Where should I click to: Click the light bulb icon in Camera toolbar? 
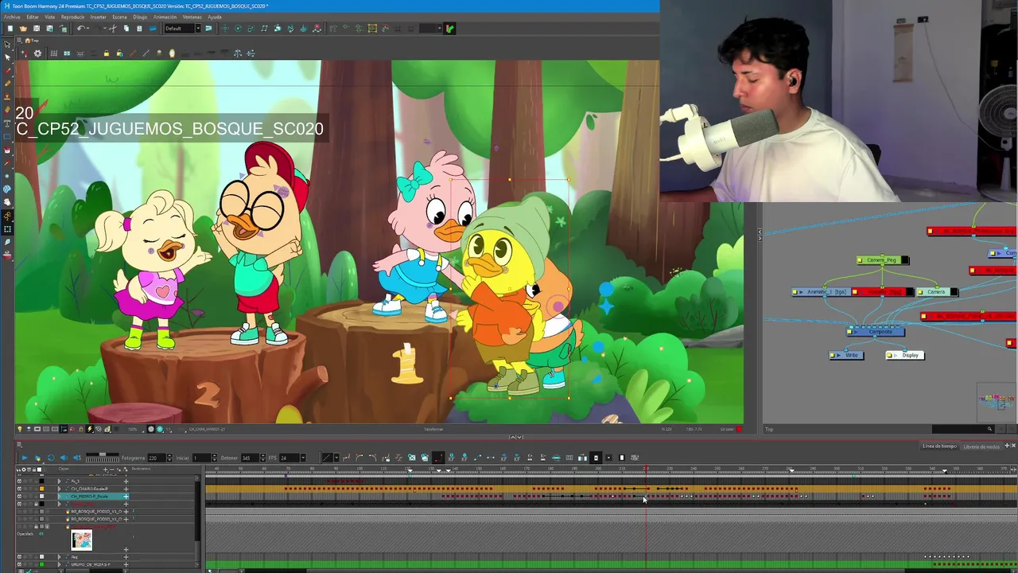tap(172, 53)
